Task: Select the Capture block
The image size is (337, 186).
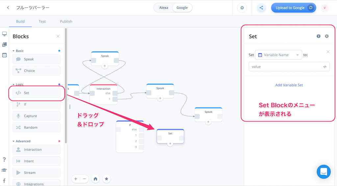Action: 36,116
